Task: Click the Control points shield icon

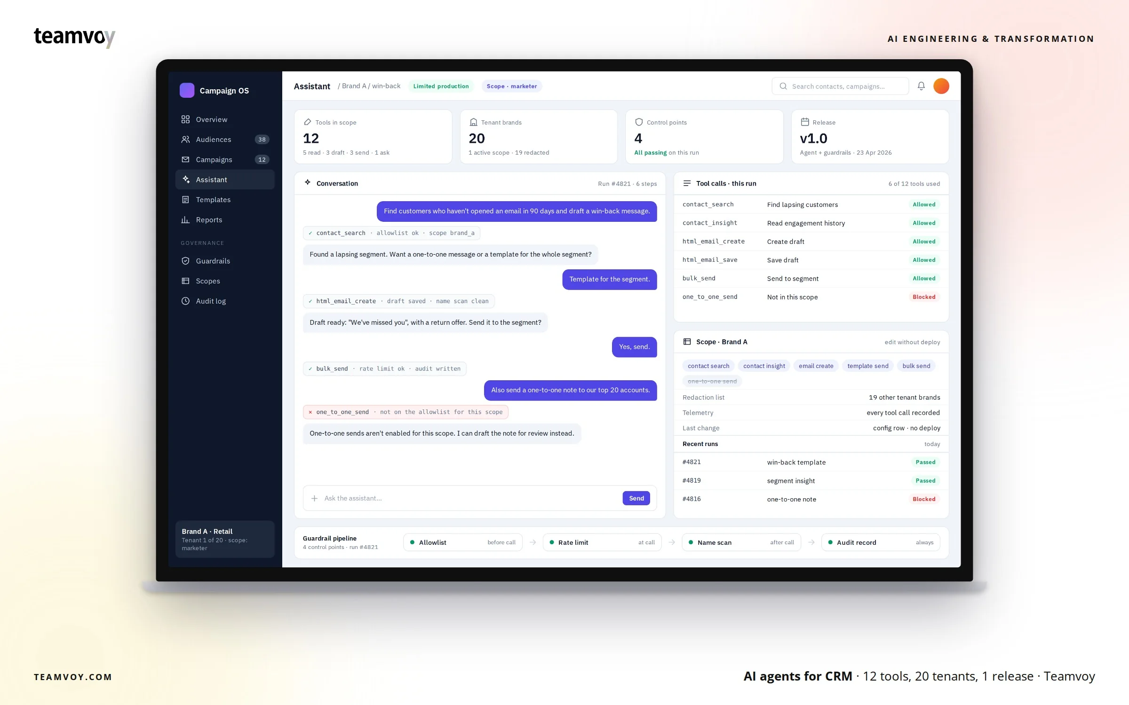Action: coord(639,122)
